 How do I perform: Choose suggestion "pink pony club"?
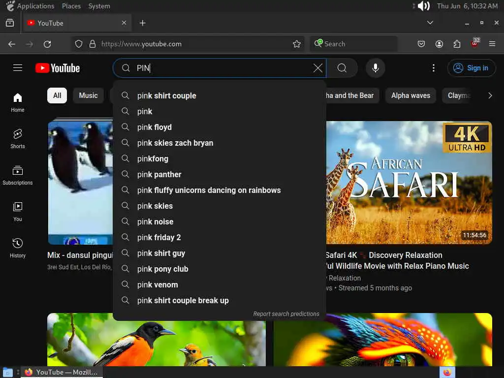tap(219, 269)
